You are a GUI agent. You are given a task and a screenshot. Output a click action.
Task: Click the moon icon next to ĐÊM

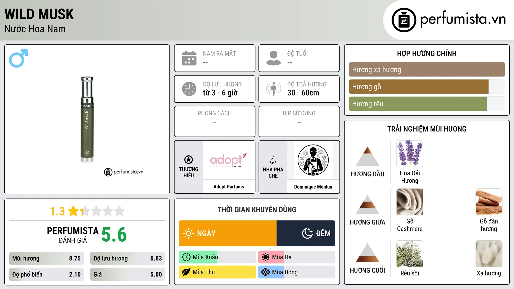coord(307,233)
